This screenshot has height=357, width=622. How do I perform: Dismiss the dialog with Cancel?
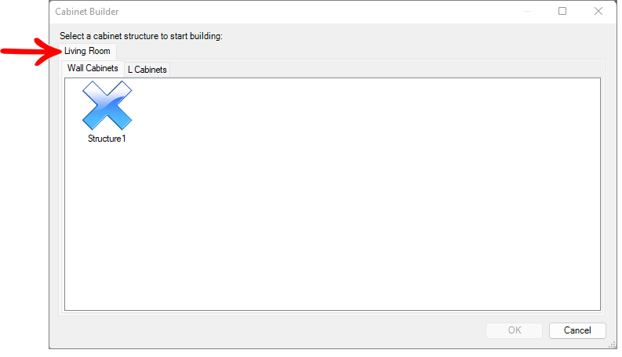tap(577, 330)
